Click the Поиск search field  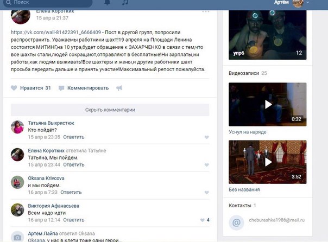48,3
